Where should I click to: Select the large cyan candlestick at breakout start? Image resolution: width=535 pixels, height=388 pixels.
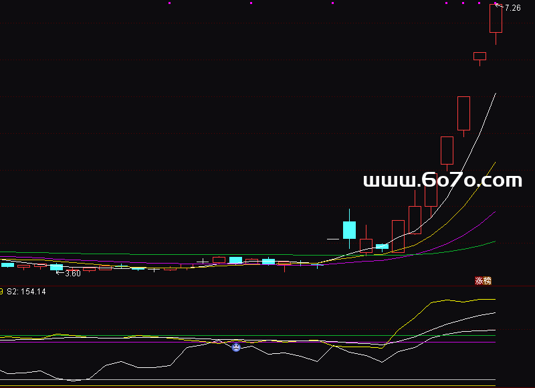point(349,230)
